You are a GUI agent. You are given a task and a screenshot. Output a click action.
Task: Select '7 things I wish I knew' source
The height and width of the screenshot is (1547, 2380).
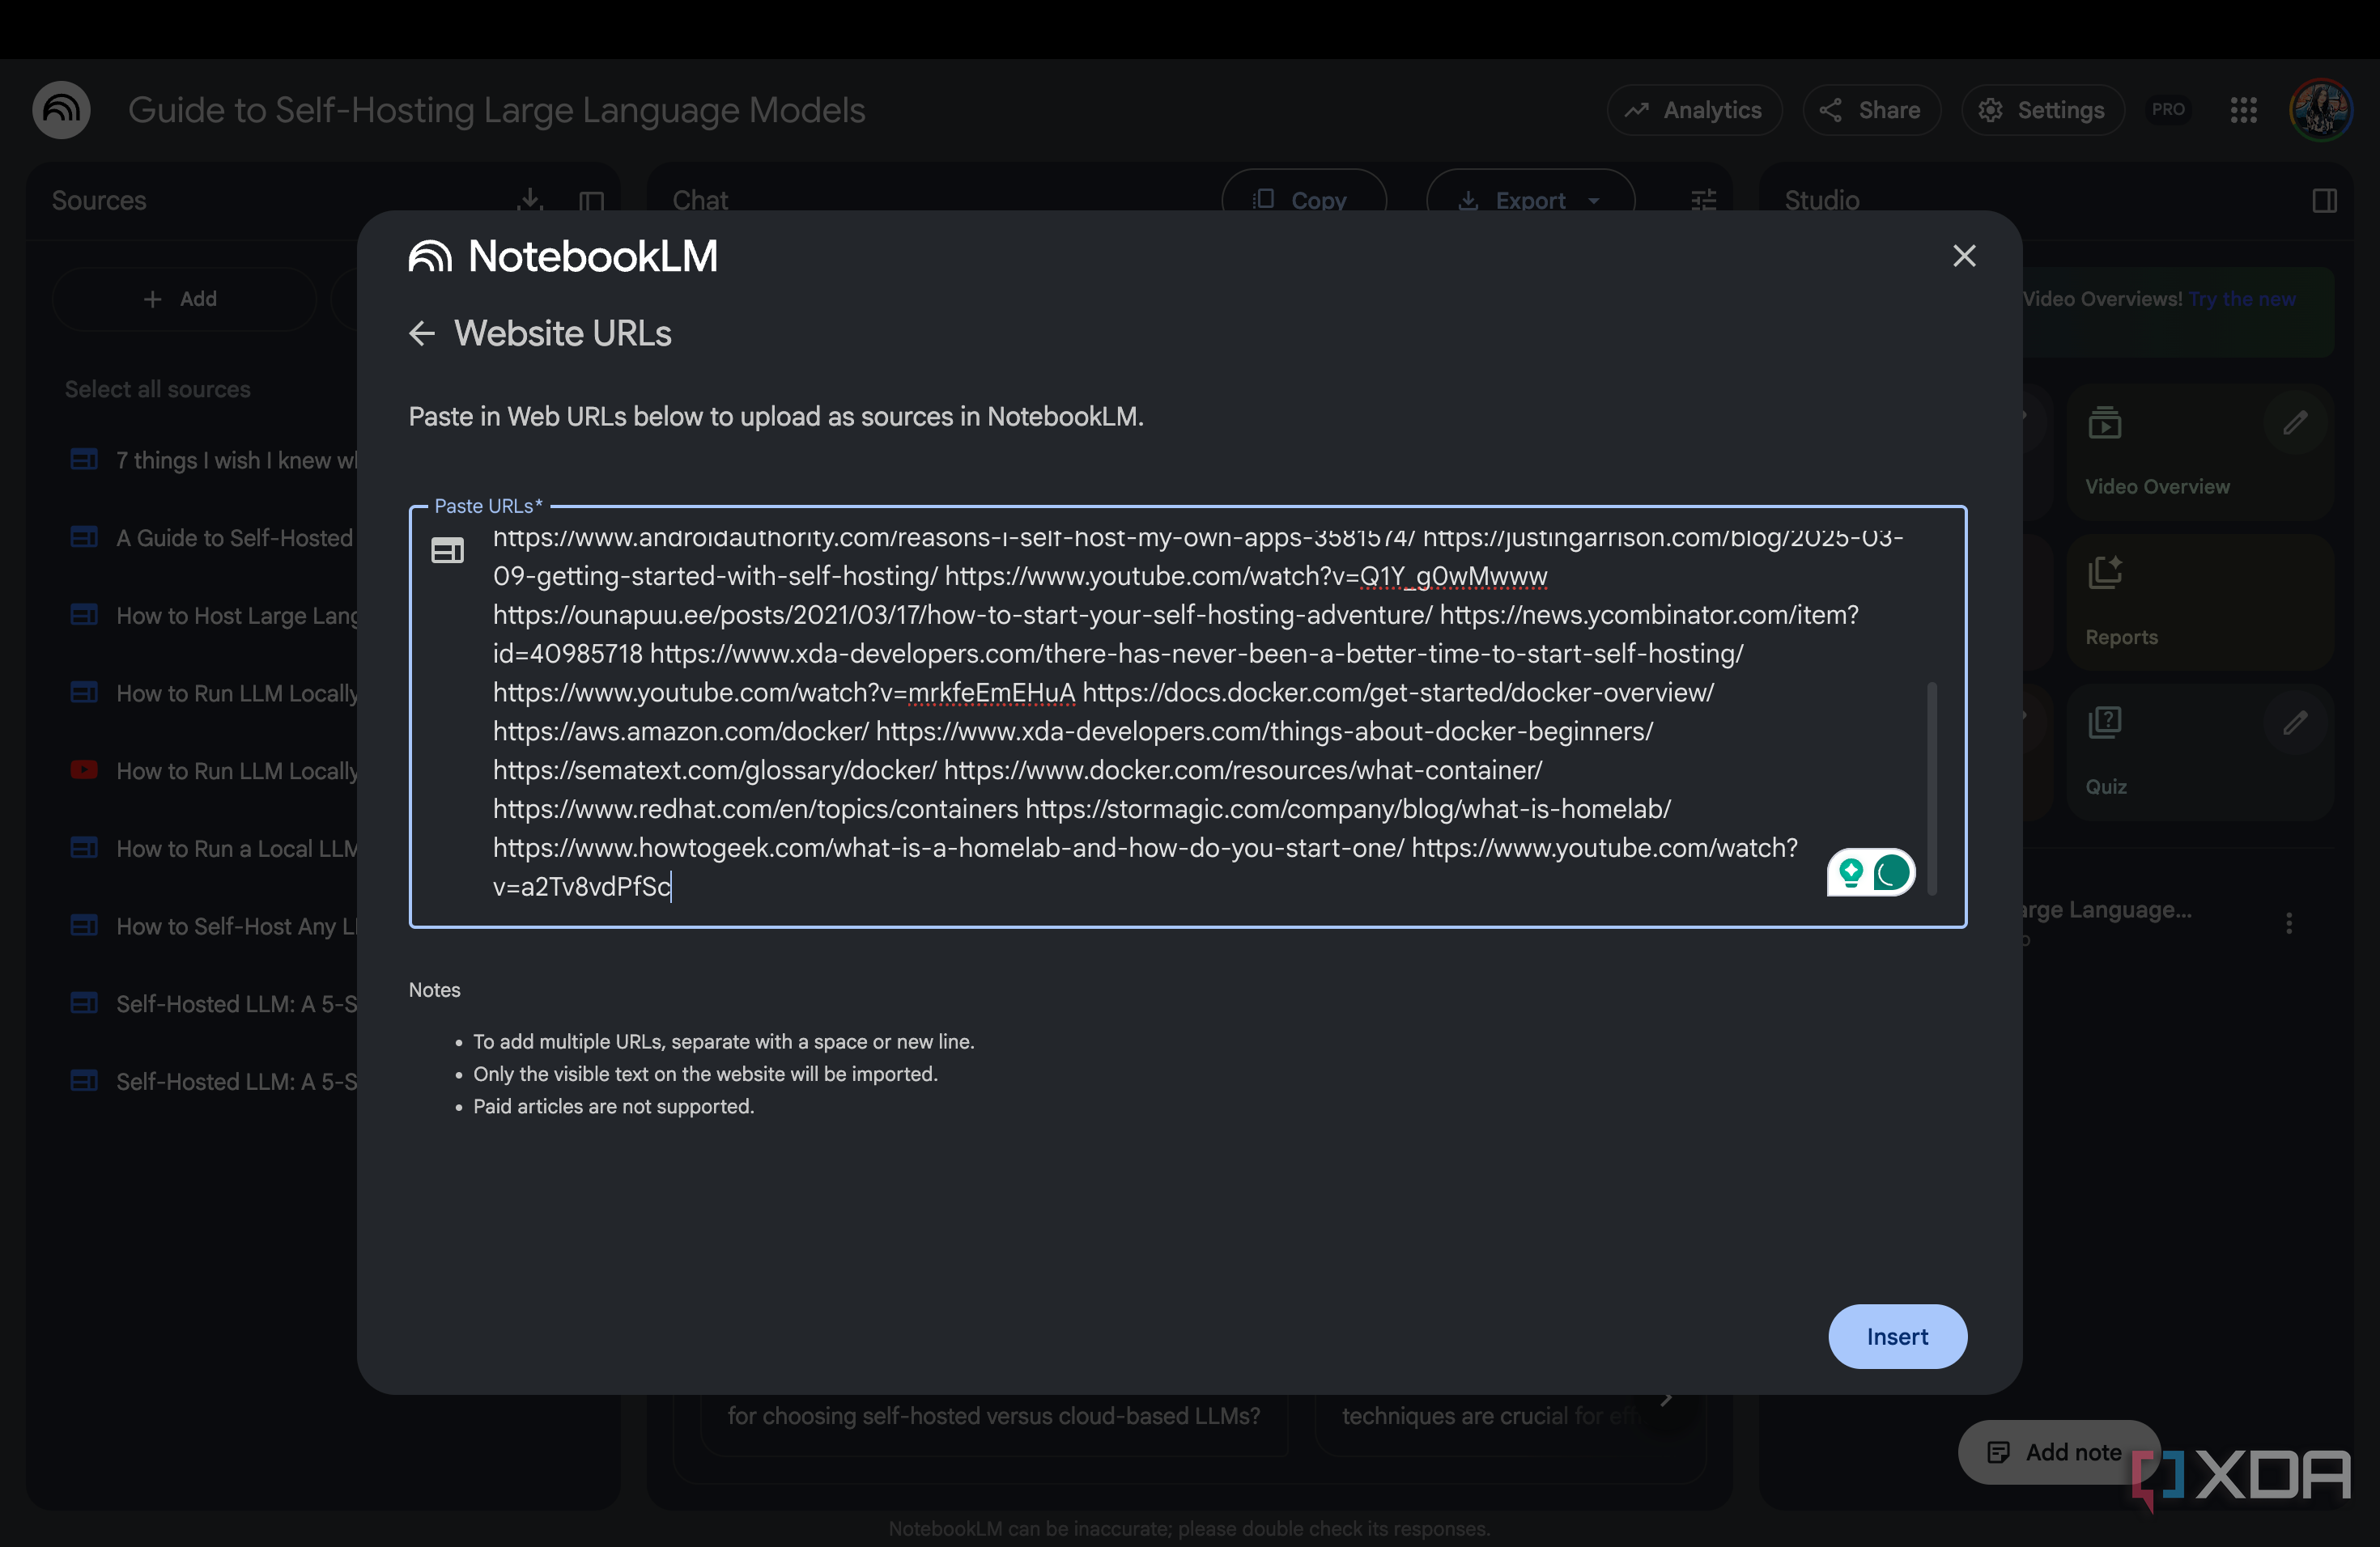click(213, 460)
